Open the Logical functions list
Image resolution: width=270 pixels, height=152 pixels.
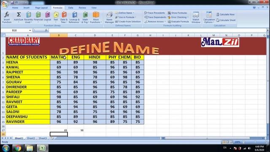click(x=47, y=17)
